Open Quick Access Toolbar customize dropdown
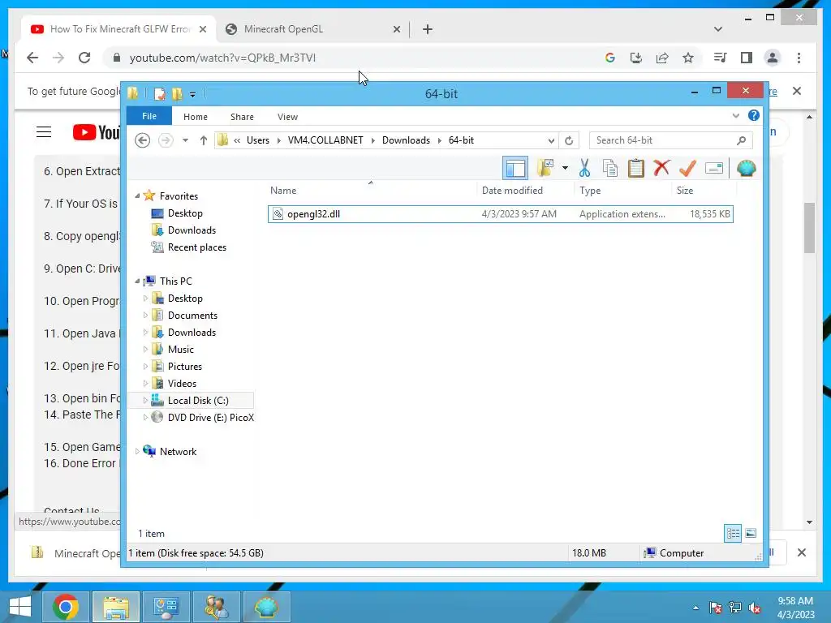Viewport: 831px width, 623px height. [192, 94]
